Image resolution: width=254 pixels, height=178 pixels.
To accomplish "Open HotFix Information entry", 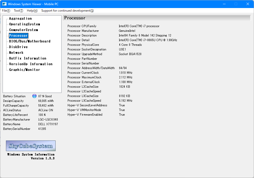I will point(28,58).
